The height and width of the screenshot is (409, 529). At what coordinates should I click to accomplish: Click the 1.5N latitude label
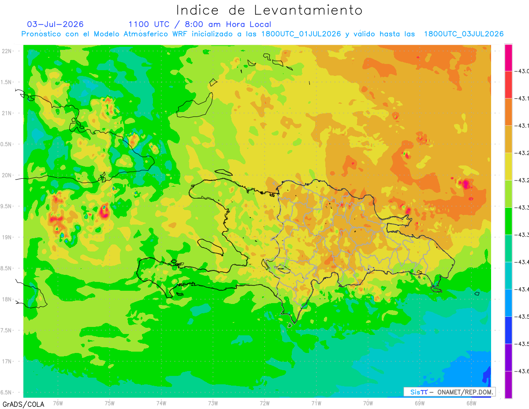point(6,83)
